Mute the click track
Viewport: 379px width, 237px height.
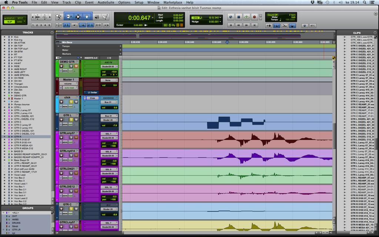click(76, 102)
